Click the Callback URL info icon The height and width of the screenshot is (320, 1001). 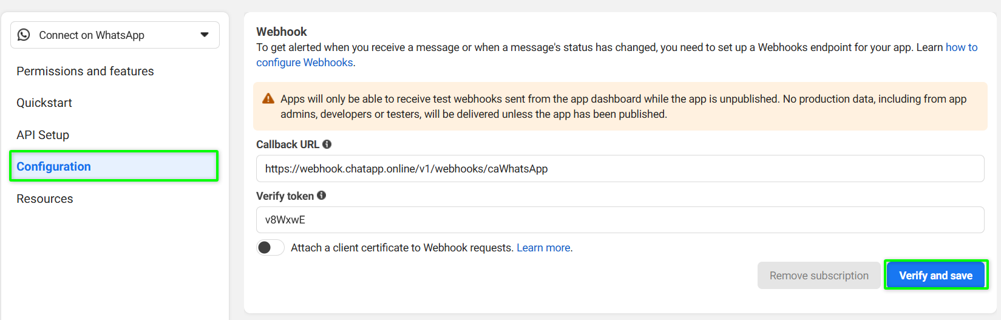tap(327, 145)
